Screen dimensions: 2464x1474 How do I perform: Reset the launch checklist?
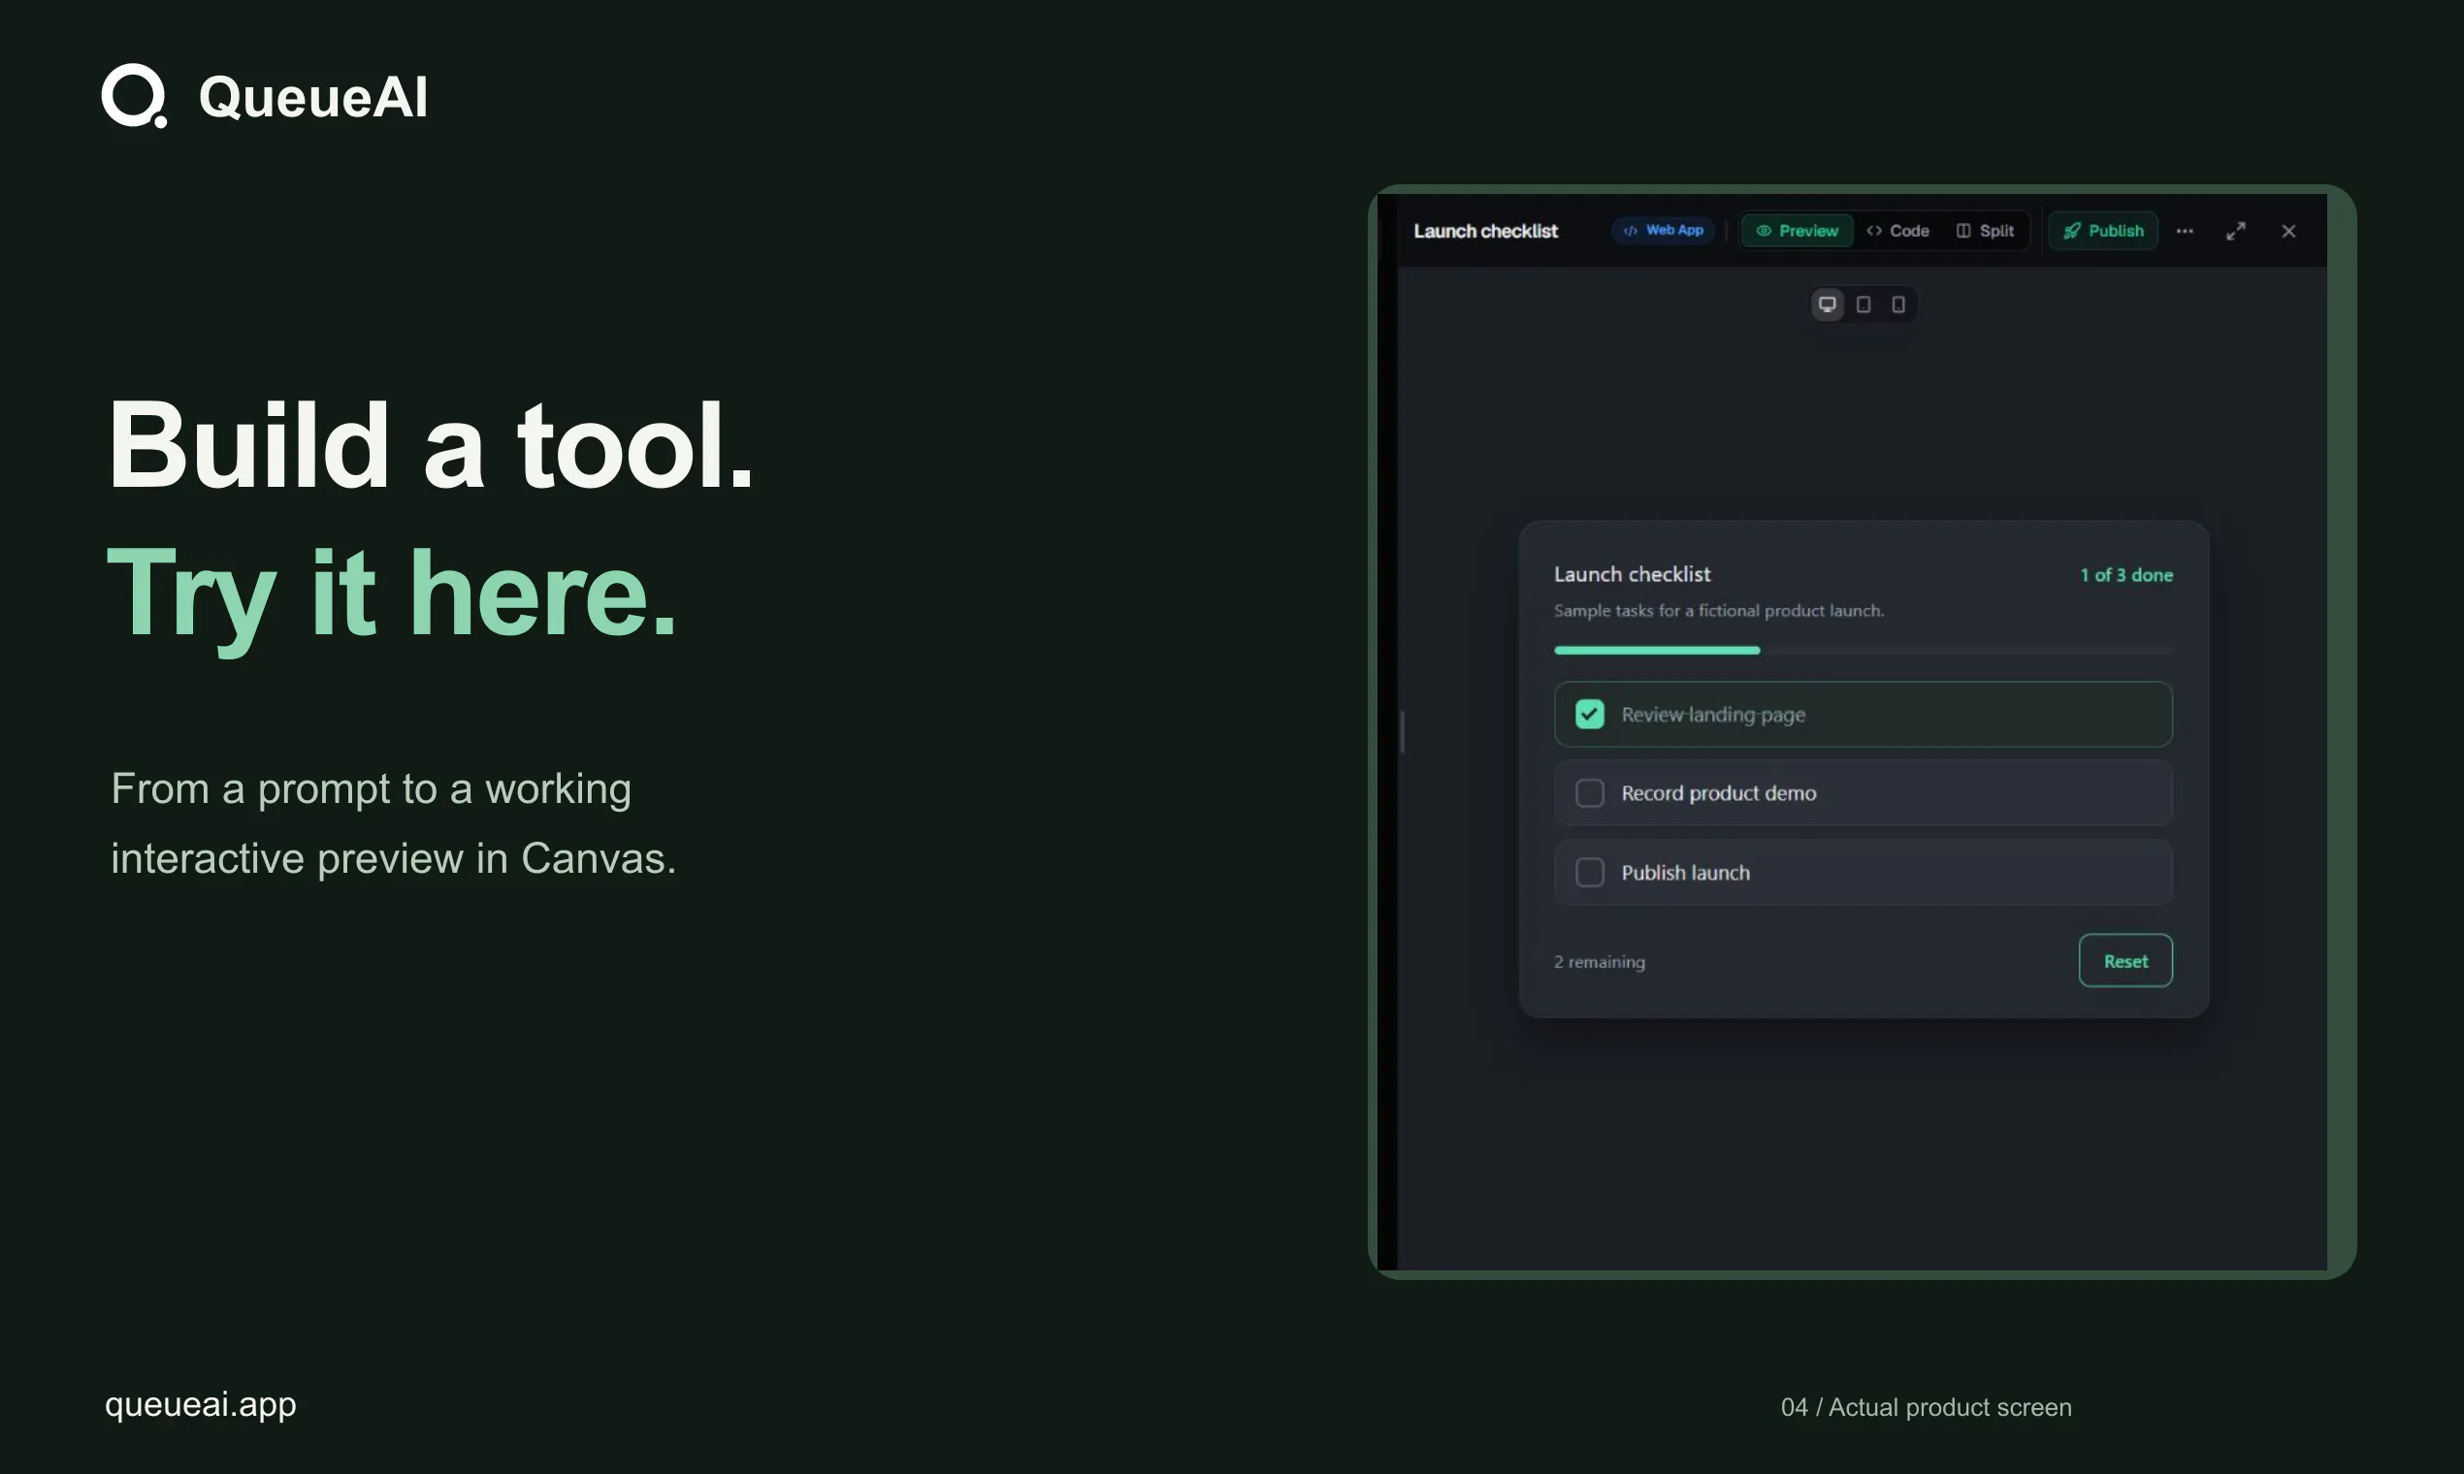point(2125,960)
